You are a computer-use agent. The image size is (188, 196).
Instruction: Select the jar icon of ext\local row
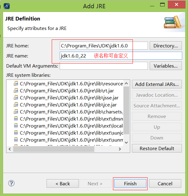(16, 126)
